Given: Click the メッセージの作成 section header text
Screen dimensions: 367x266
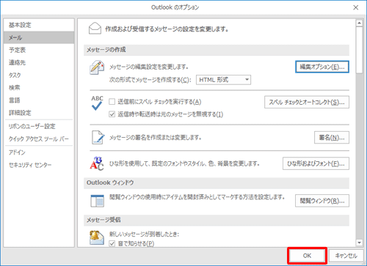Looking at the screenshot, I should 106,50.
